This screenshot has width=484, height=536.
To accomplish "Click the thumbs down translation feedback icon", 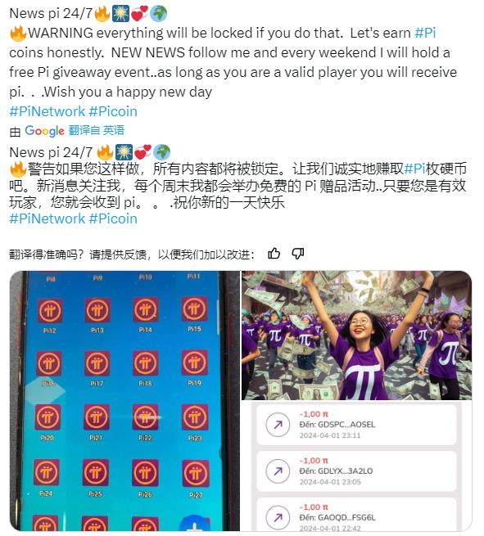I will [x=297, y=254].
